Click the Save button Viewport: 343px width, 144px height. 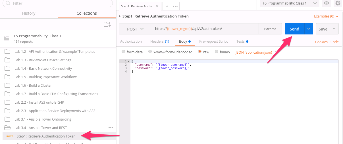click(x=323, y=29)
